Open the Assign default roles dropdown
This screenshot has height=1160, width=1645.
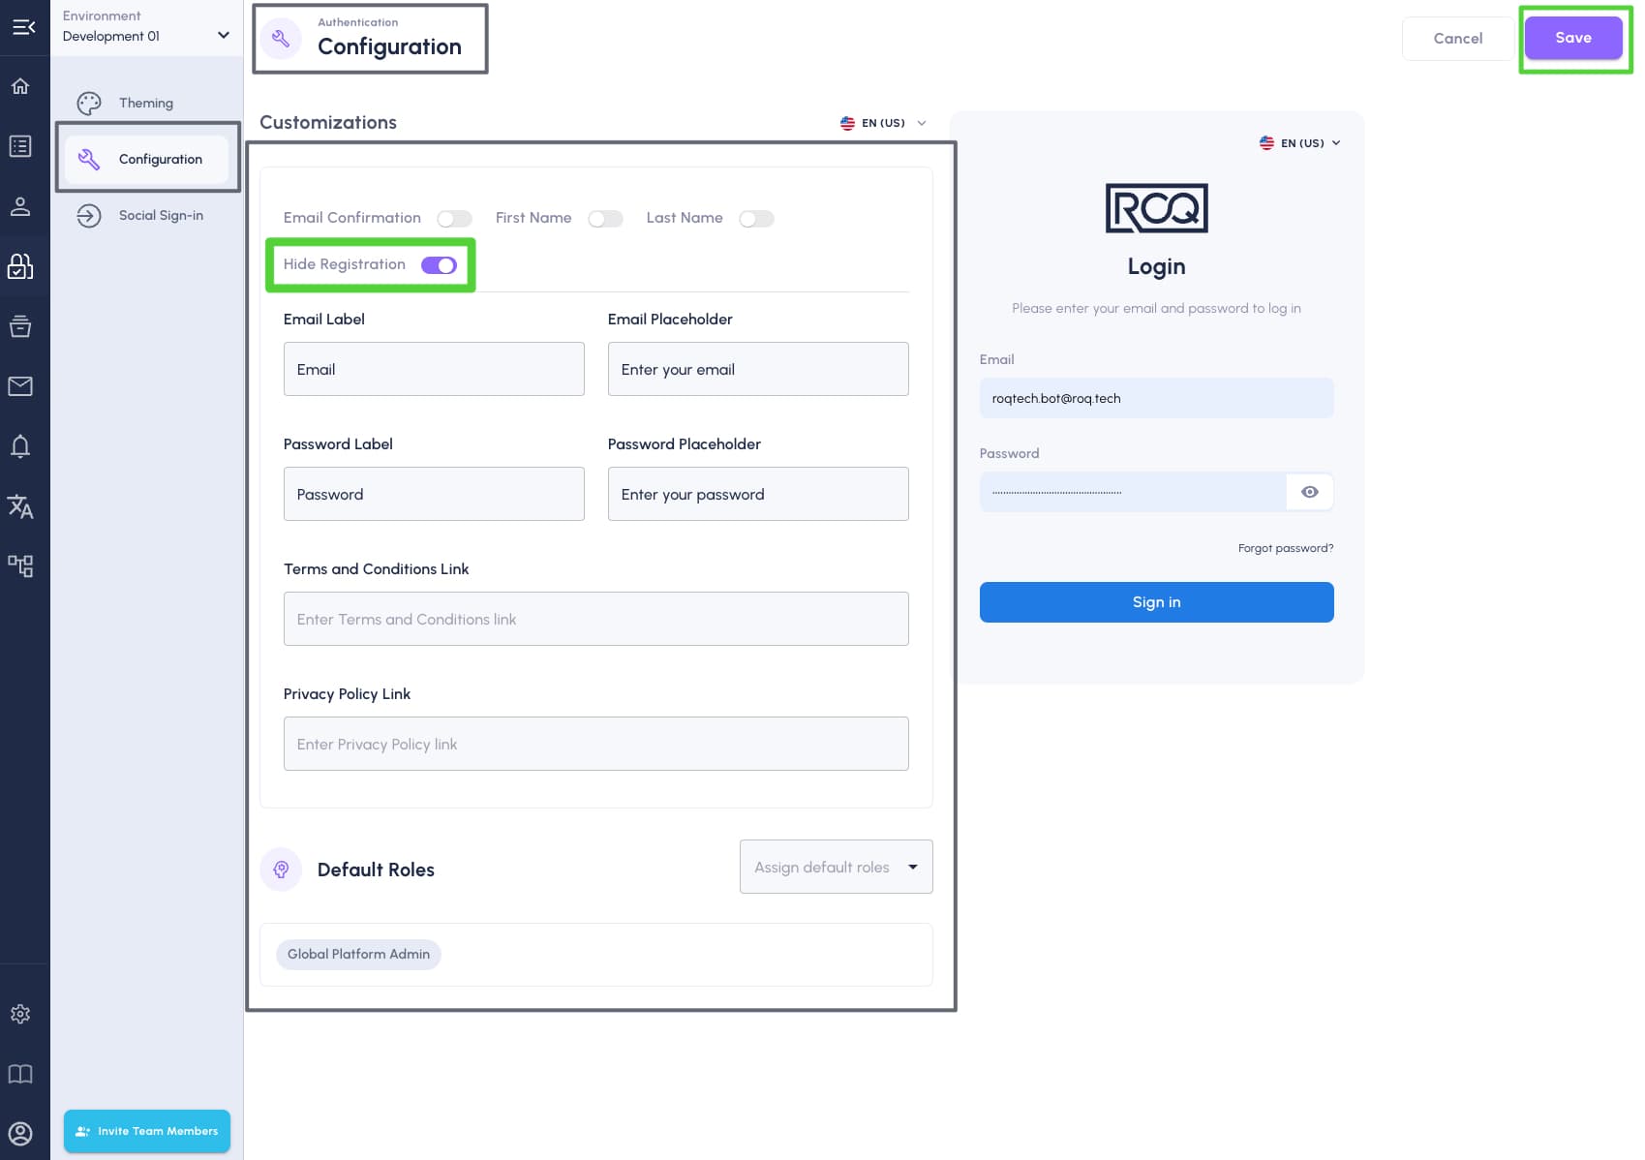tap(837, 867)
